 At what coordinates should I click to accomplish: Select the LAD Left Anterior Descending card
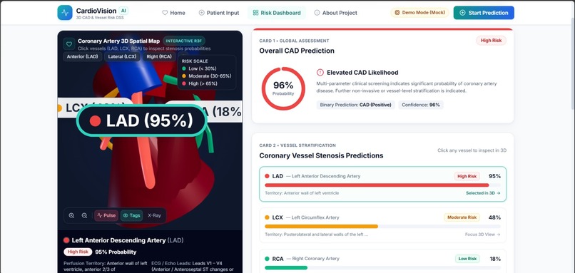pos(383,184)
